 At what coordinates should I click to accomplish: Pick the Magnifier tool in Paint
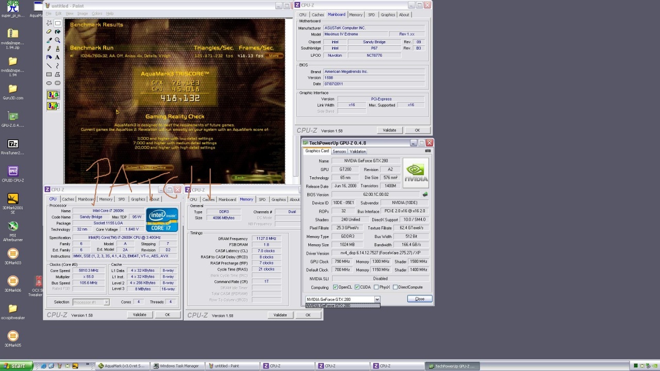click(x=57, y=40)
